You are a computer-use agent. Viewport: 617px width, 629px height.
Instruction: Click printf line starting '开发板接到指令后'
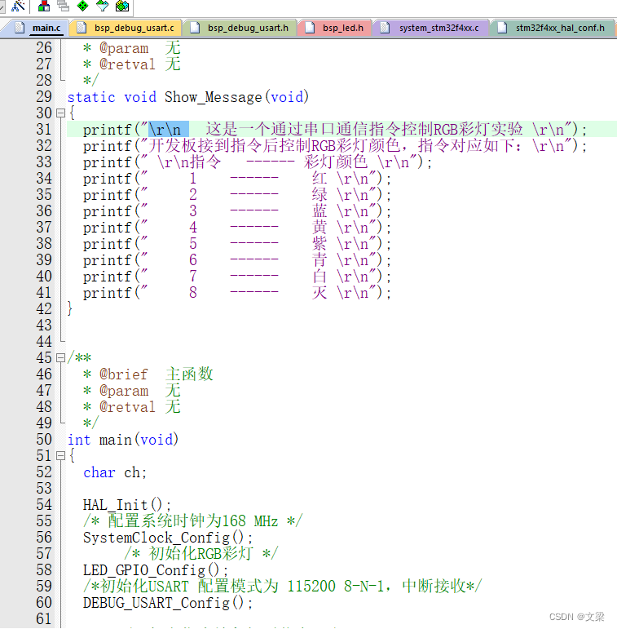pos(335,146)
